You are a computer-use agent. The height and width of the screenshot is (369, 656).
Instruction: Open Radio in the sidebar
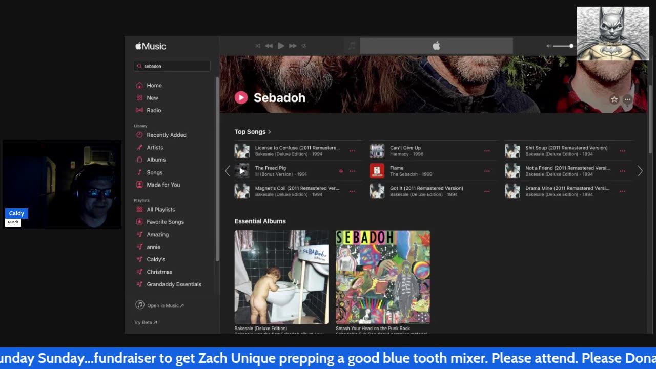[x=154, y=110]
